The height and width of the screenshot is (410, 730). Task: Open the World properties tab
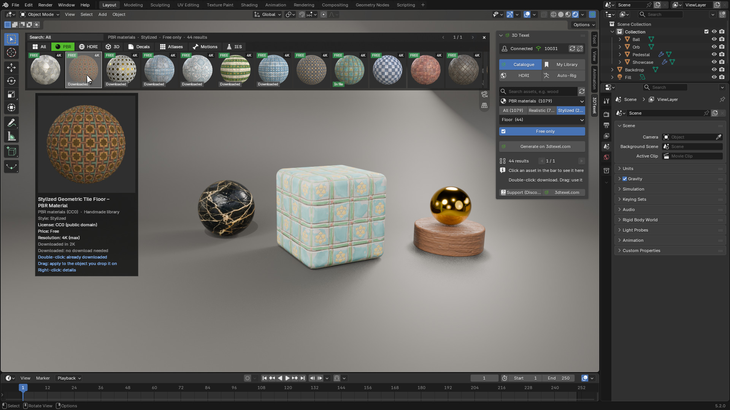pyautogui.click(x=606, y=157)
